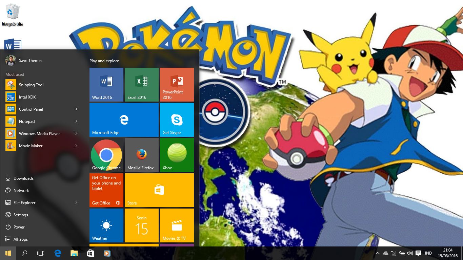
Task: Expand the Control Panel jump list arrow
Action: click(x=76, y=109)
